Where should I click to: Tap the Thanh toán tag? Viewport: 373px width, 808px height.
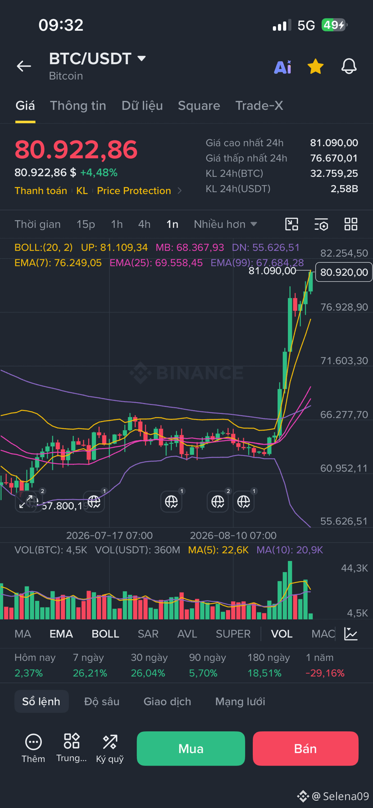(x=41, y=191)
